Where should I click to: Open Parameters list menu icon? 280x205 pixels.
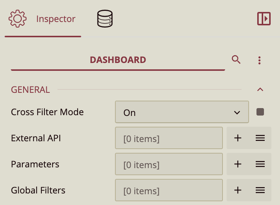(260, 164)
